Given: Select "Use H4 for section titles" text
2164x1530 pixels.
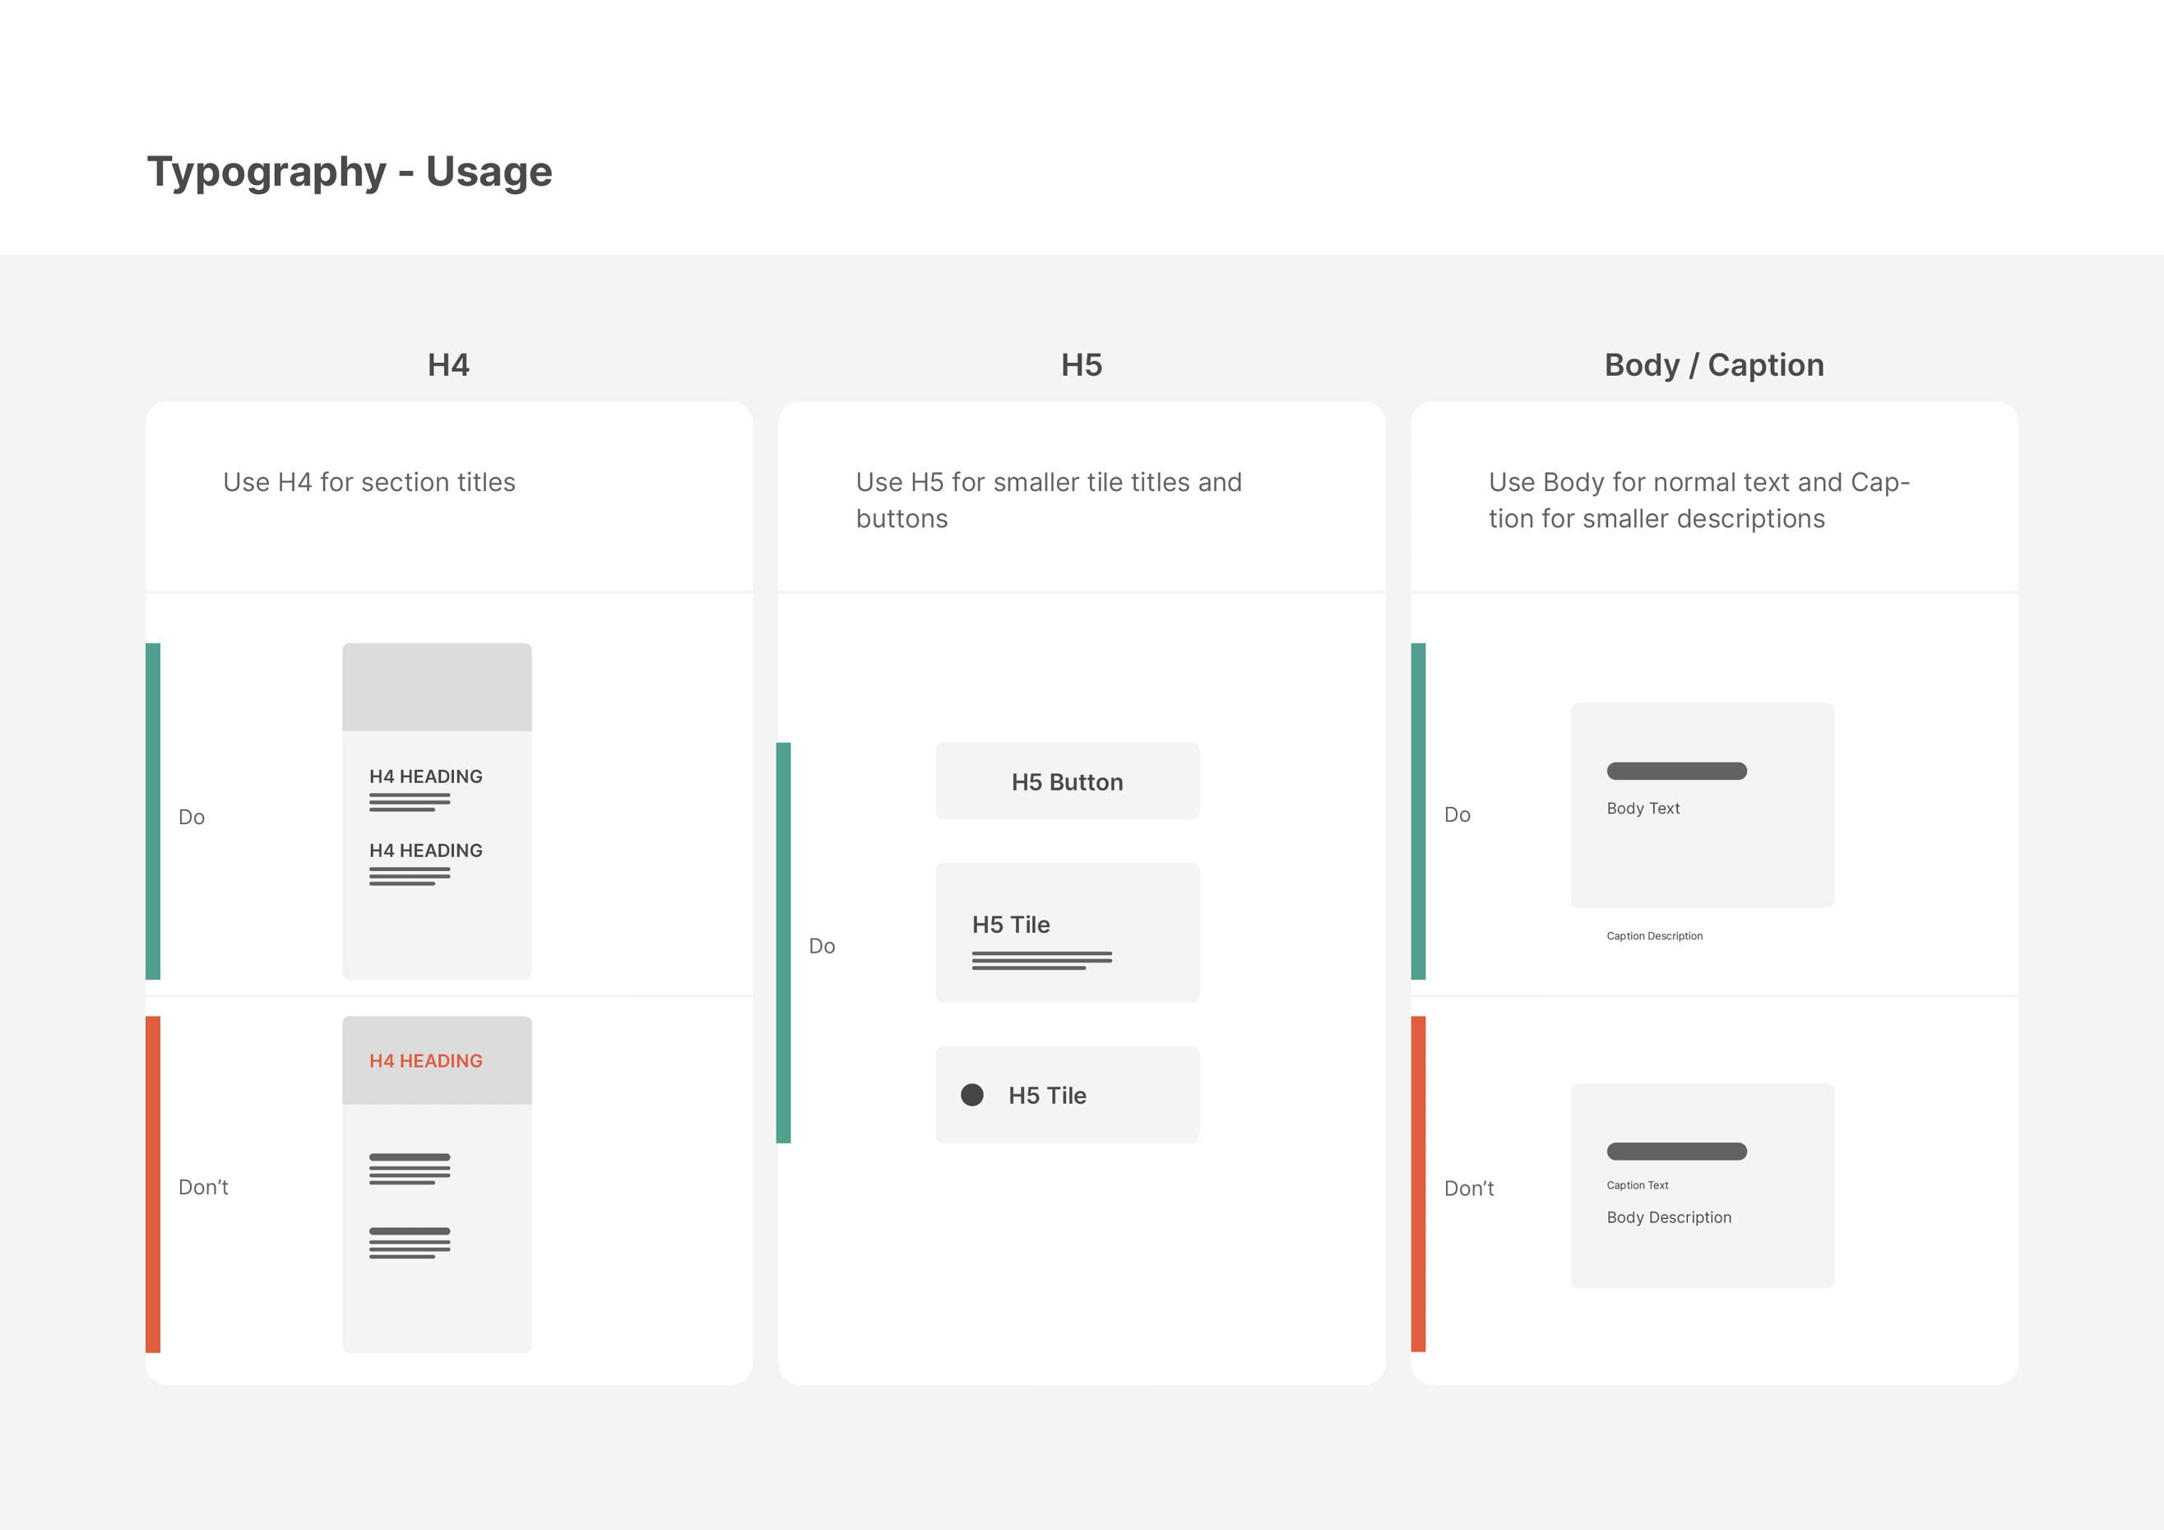Looking at the screenshot, I should click(369, 483).
